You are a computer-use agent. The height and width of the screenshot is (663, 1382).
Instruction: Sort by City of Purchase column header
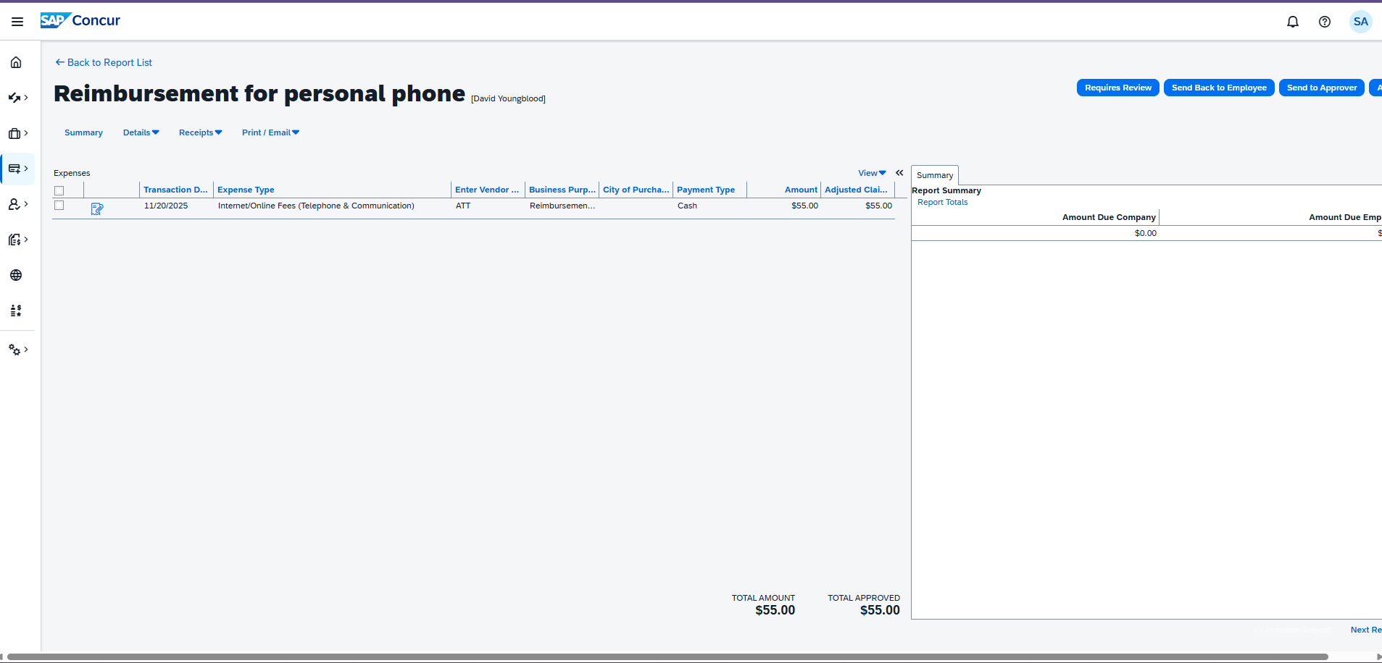(636, 190)
